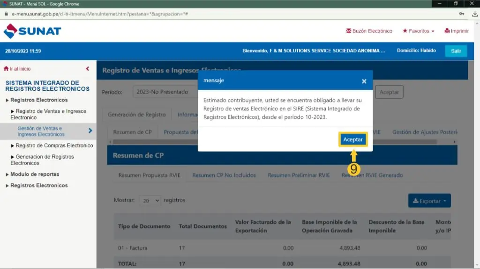Viewport: 480px width, 269px height.
Task: Open Buzón Electrónico mailbox
Action: pos(369,31)
